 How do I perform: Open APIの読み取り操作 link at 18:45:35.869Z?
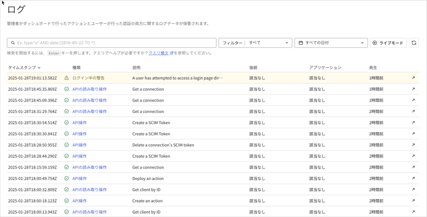click(x=90, y=89)
